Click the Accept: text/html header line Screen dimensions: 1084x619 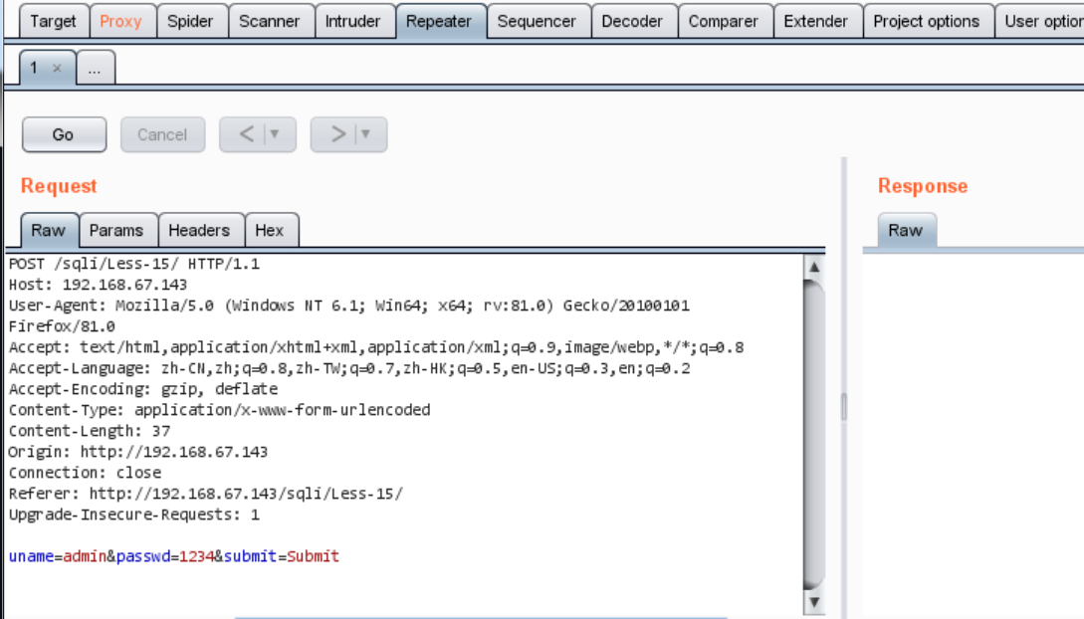click(x=376, y=347)
